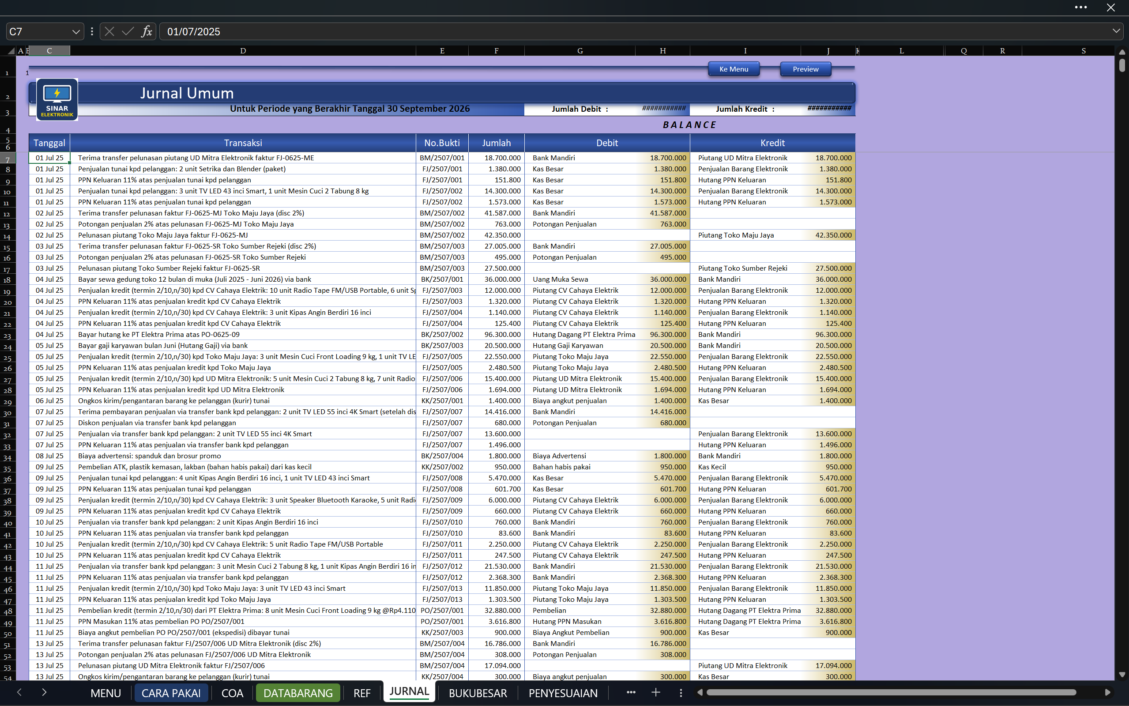This screenshot has width=1129, height=706.
Task: Switch to the PENYESUAIAN sheet tab
Action: (563, 693)
